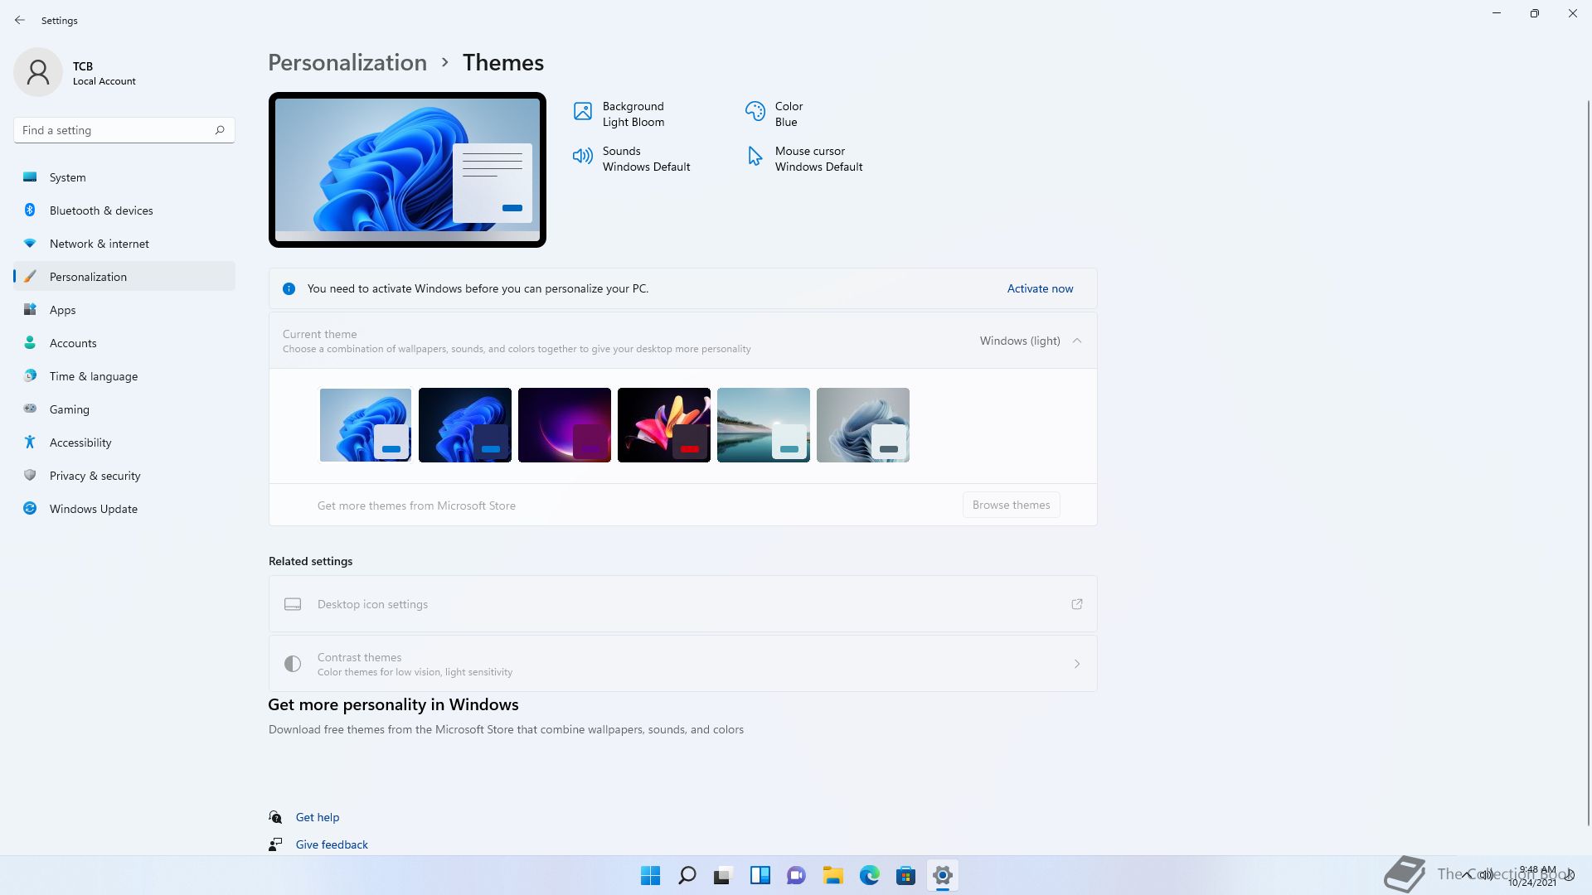Open Desktop icon settings
This screenshot has width=1592, height=895.
click(x=682, y=604)
